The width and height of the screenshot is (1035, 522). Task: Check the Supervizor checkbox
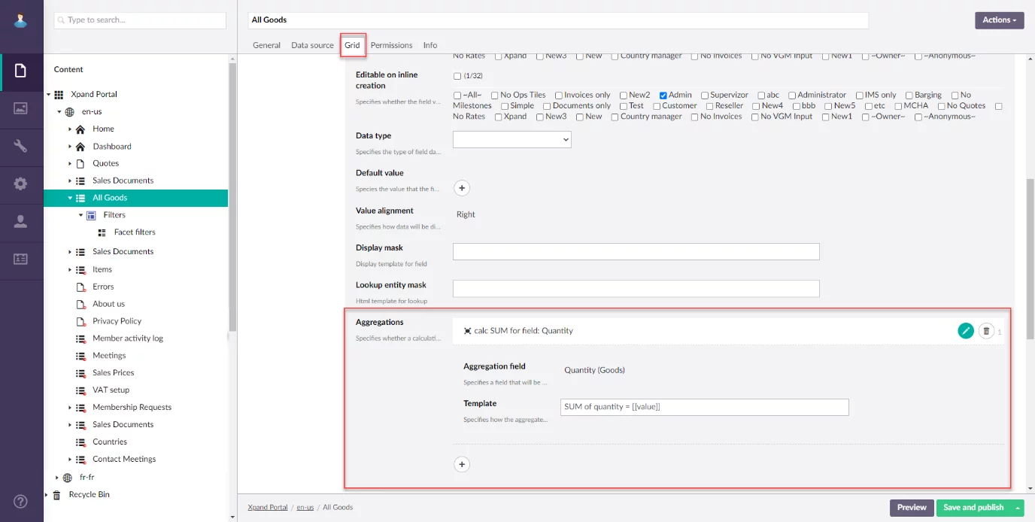click(x=705, y=96)
